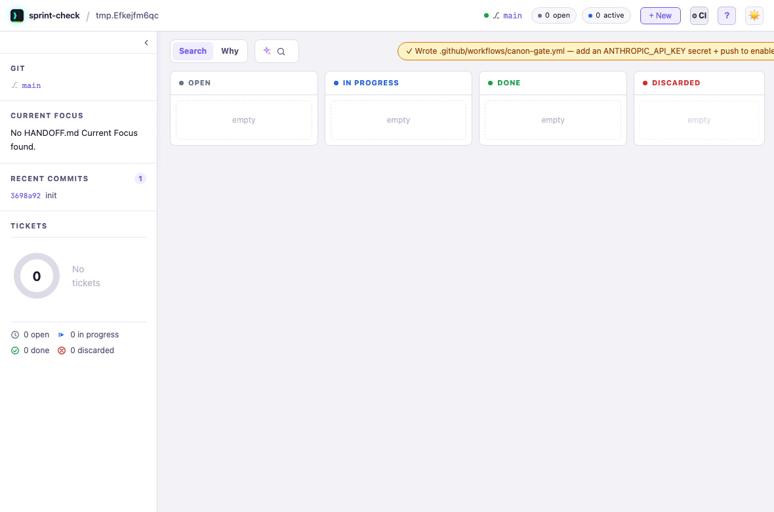Click the empty slot in the OPEN column
The height and width of the screenshot is (512, 774).
point(244,120)
